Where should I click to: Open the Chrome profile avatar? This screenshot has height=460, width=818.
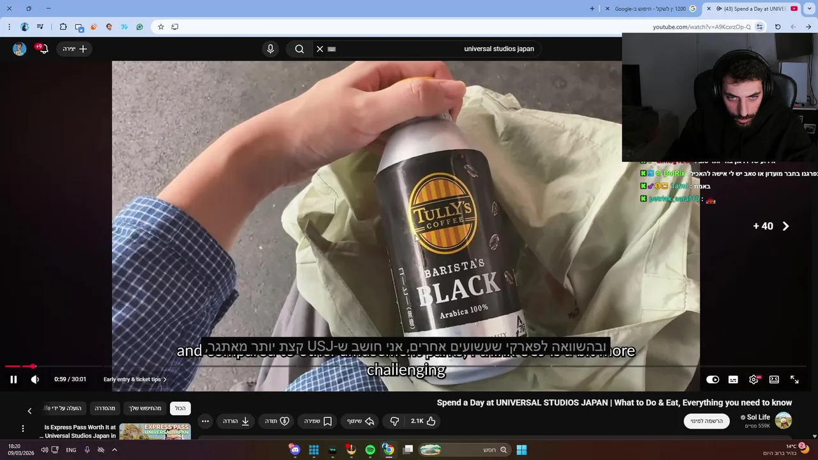coord(25,27)
